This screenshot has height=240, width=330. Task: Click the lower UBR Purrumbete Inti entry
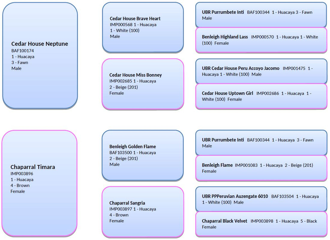click(261, 143)
